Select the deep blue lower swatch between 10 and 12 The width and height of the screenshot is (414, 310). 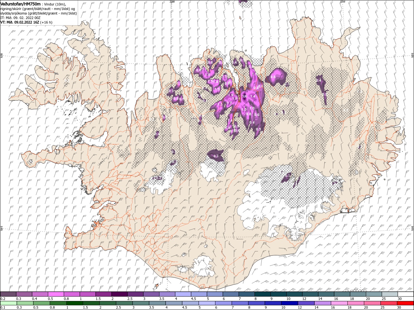tap(289, 303)
